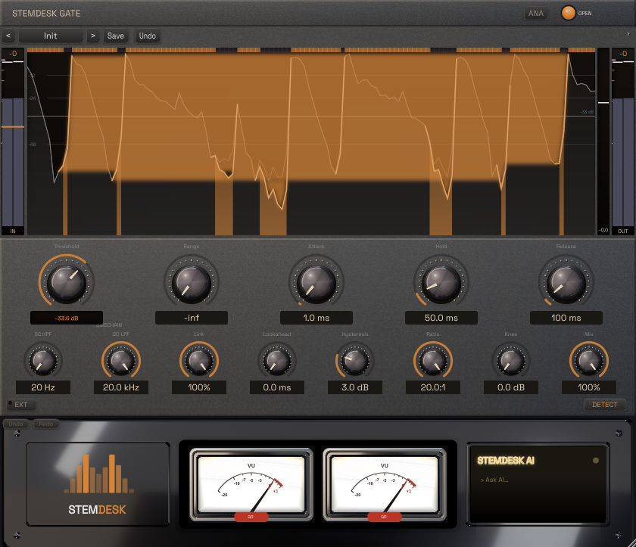Click the Stemdesk AI status dot

[x=595, y=460]
